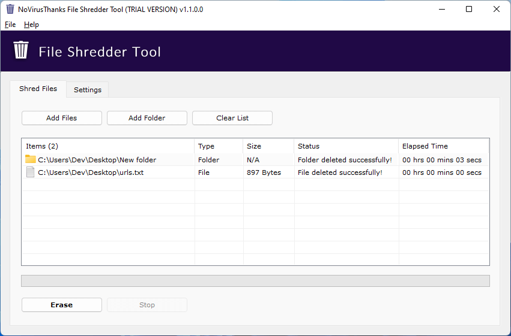This screenshot has height=336, width=511.
Task: Select the C:\Users\Dev\Desktop\urls.txt path
Action: pos(91,172)
